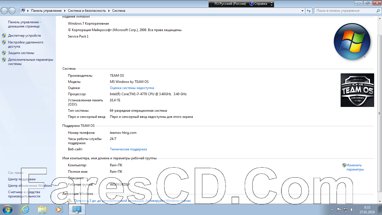
Task: Click the Show Desktop strip at taskbar end
Action: 380,209
